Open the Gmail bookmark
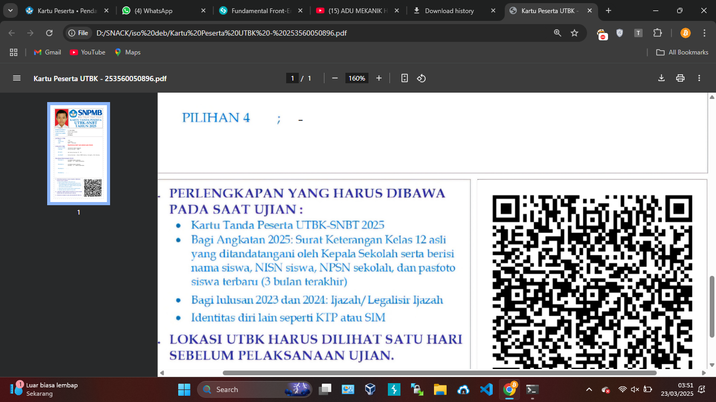This screenshot has width=716, height=402. (47, 52)
